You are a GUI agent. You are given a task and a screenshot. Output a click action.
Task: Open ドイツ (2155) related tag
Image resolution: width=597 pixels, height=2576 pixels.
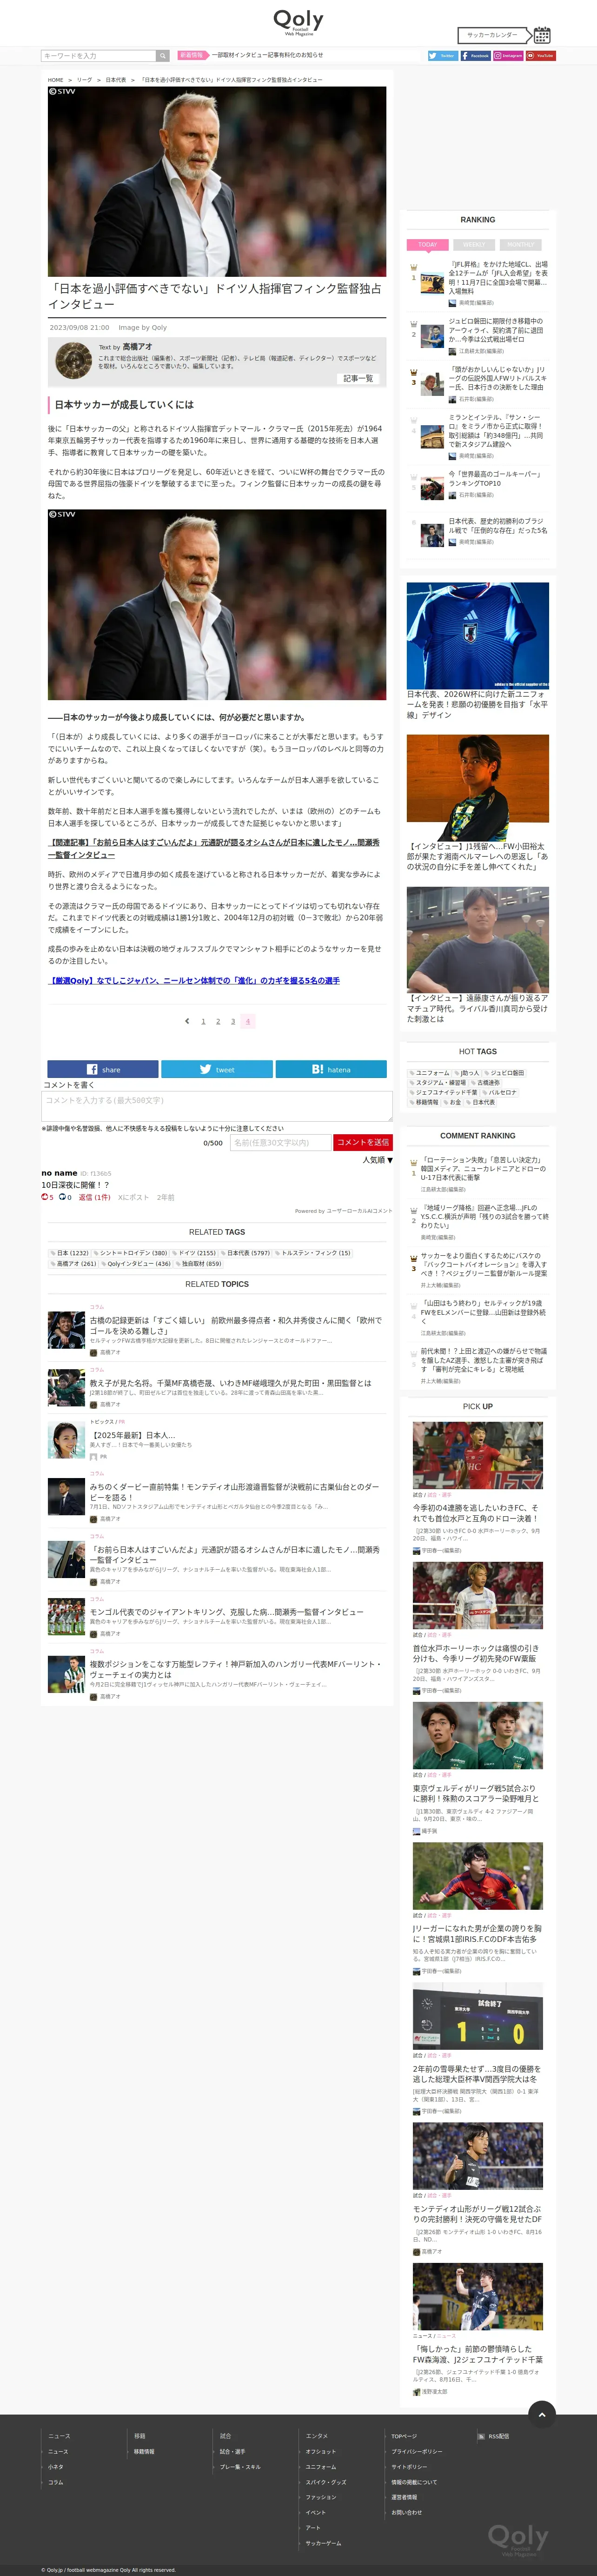pyautogui.click(x=194, y=1252)
